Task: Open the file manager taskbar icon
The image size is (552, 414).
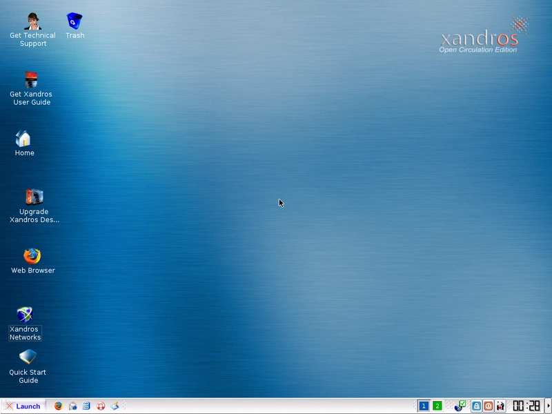Action: [86, 406]
